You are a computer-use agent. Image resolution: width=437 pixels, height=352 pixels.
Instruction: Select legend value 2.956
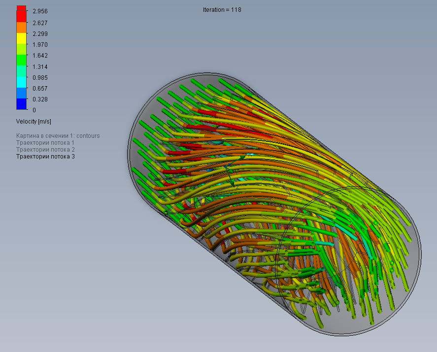coord(40,11)
